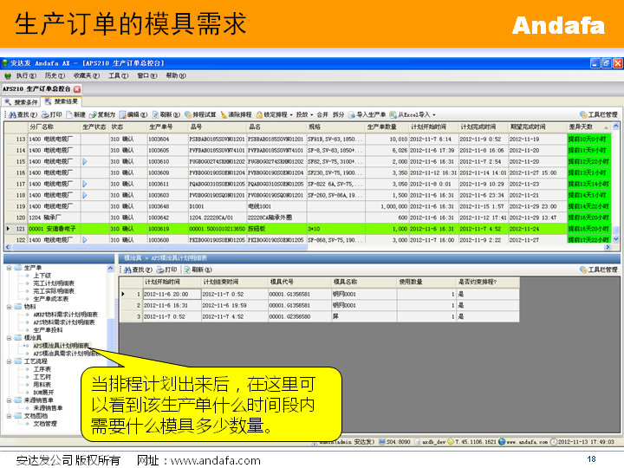Collapse the 生产单 tree node
624x468 pixels.
9,268
